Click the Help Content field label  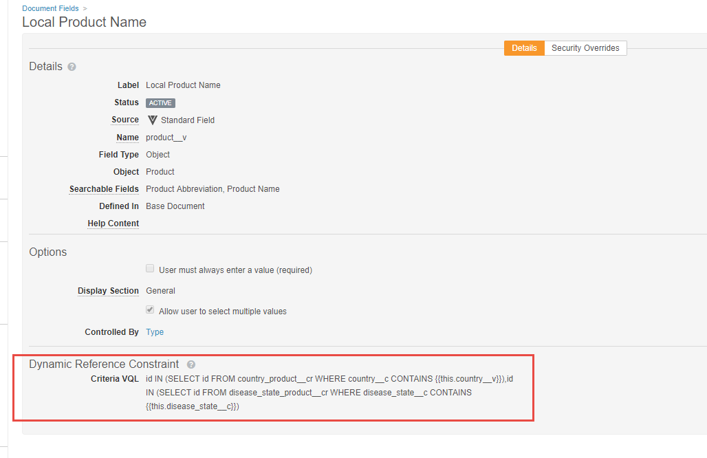pos(113,223)
